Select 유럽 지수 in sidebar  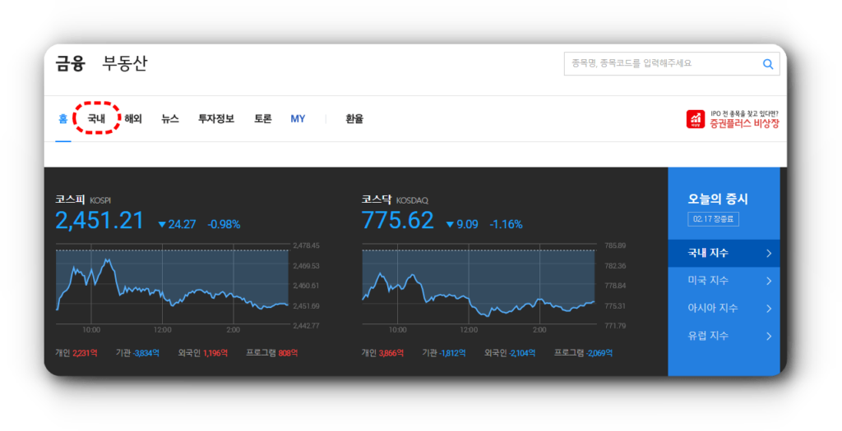coord(724,336)
